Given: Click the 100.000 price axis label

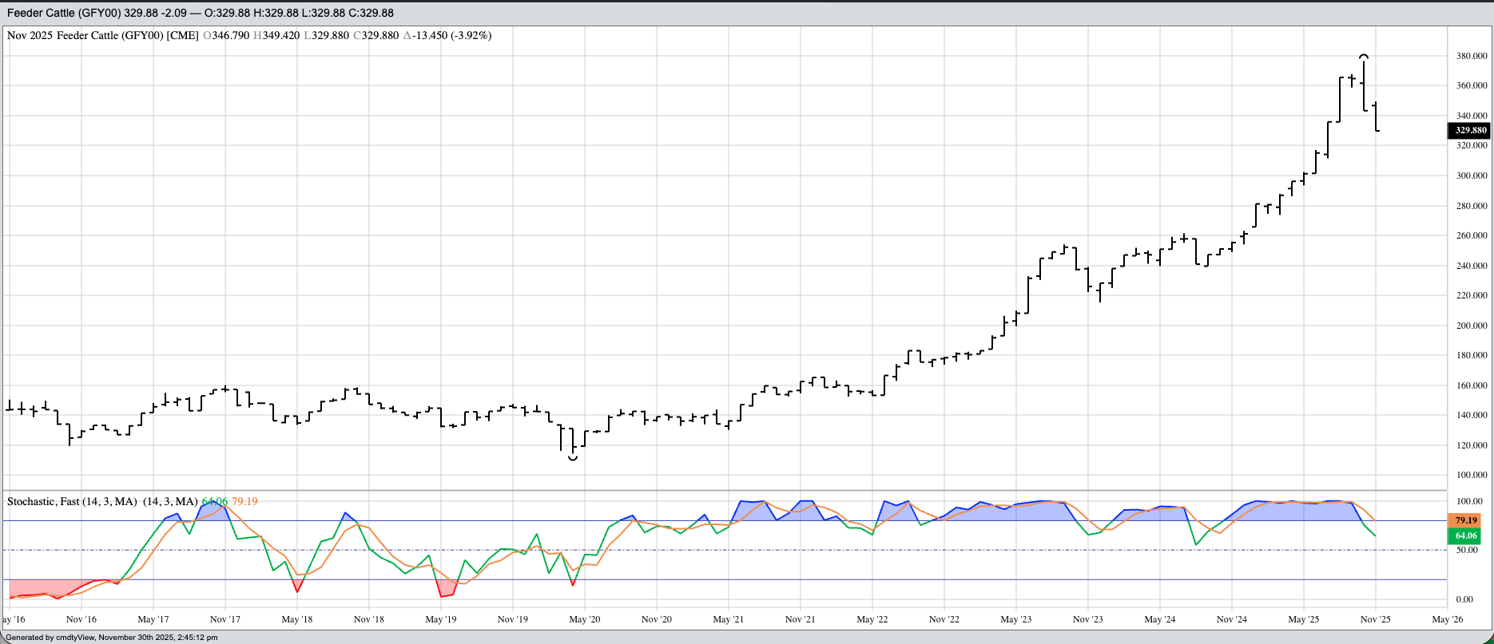Looking at the screenshot, I should tap(1471, 475).
